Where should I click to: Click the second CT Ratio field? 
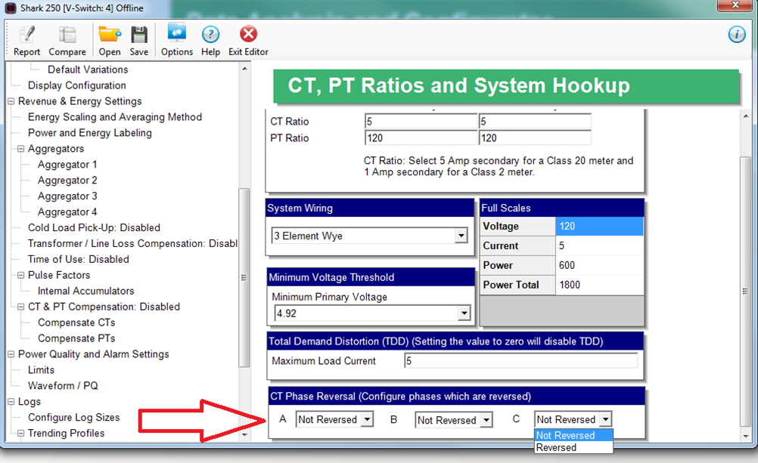pos(535,121)
